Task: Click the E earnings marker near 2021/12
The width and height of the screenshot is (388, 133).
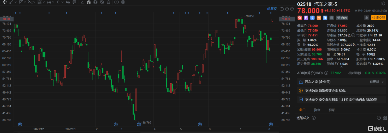Action: coord(20,124)
